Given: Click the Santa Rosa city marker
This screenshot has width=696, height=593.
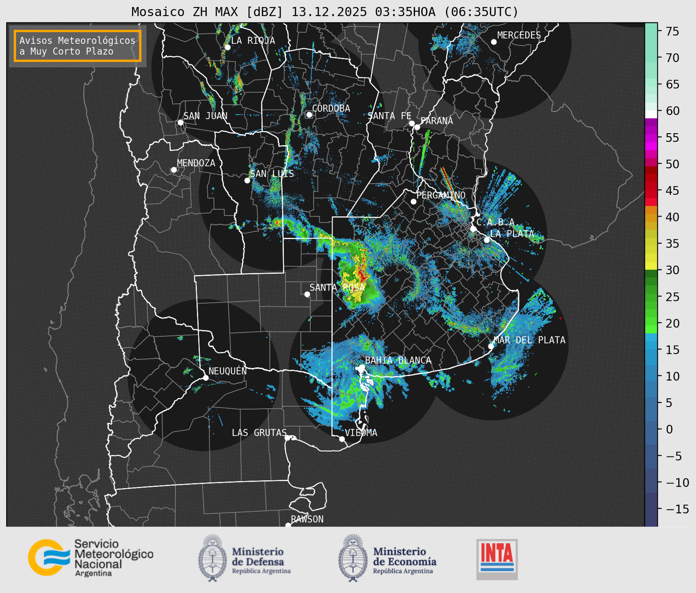Looking at the screenshot, I should point(307,294).
